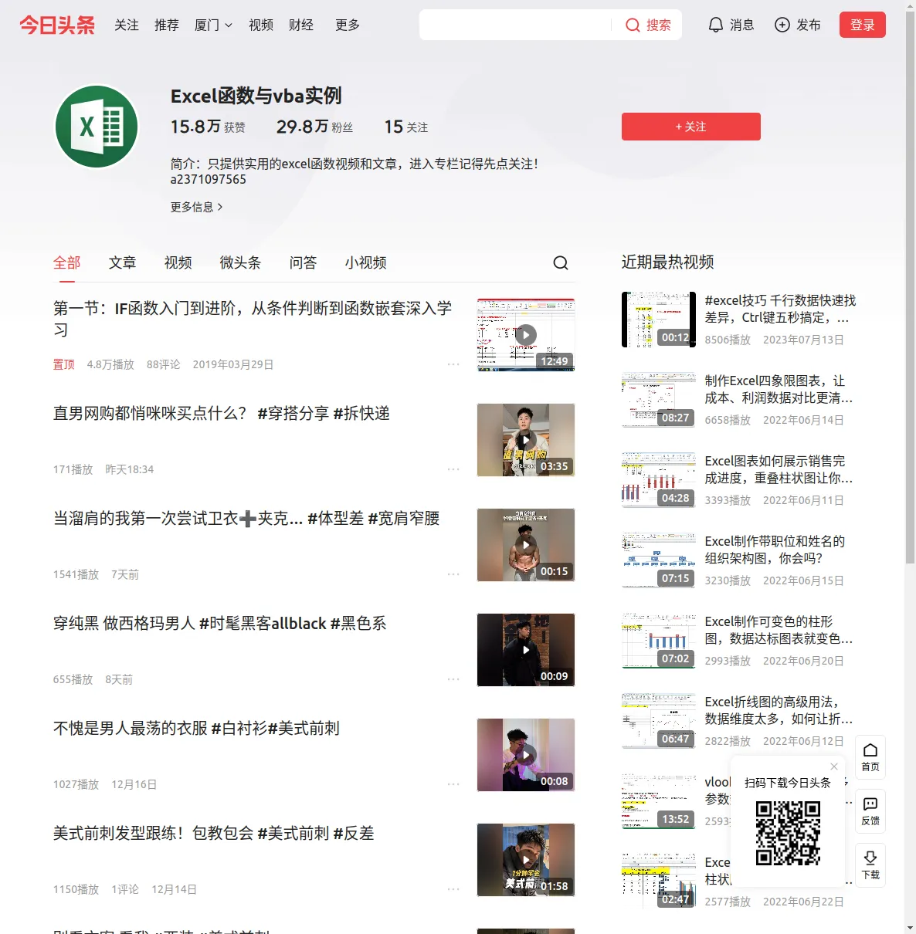This screenshot has height=934, width=916.
Task: Play the 00:08 白衬衫 video
Action: [526, 755]
